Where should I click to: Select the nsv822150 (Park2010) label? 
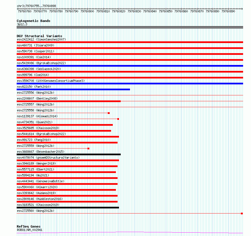point(34,87)
